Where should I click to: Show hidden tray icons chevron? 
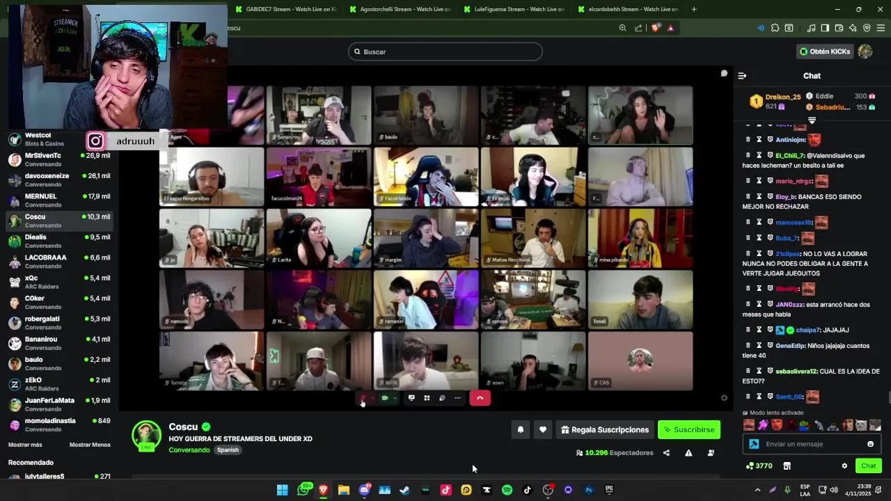coord(757,490)
